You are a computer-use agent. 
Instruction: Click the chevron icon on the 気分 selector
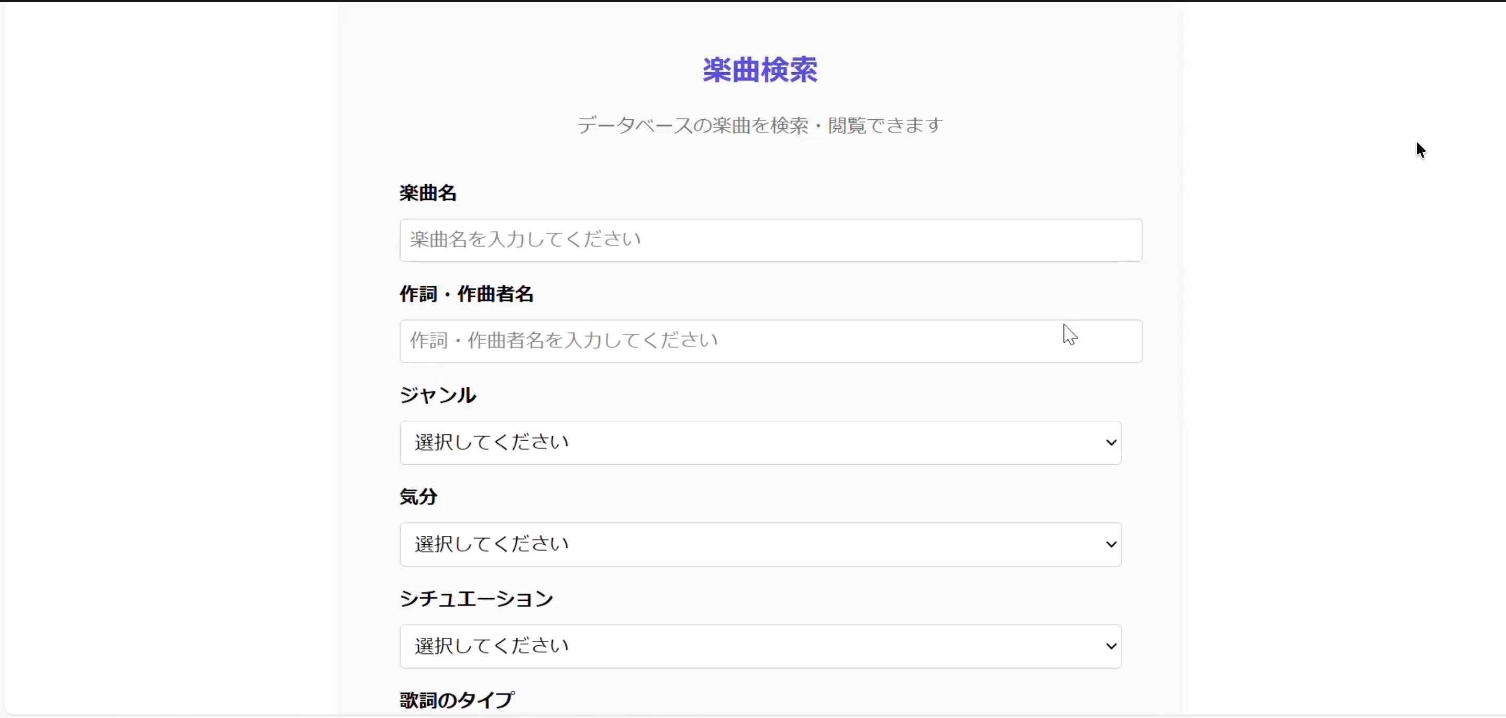tap(1110, 544)
